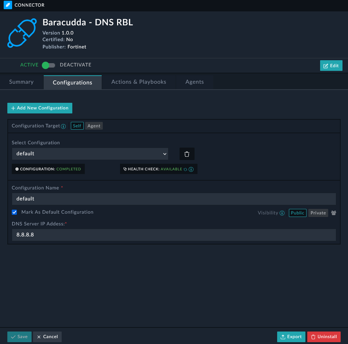This screenshot has height=344, width=348.
Task: Uninstall the connector
Action: [324, 337]
